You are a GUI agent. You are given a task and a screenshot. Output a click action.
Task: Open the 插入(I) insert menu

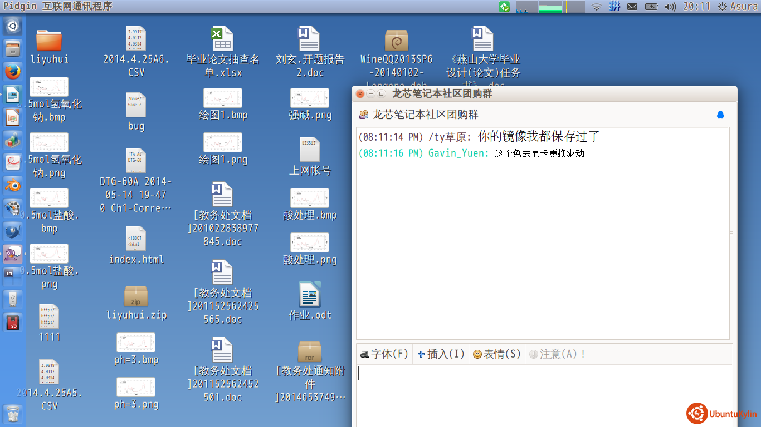tap(441, 354)
